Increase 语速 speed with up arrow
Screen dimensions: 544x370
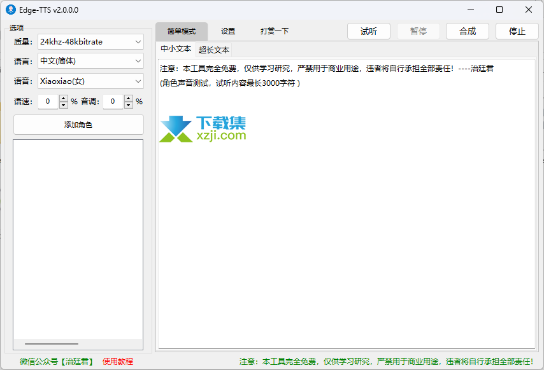(x=64, y=99)
